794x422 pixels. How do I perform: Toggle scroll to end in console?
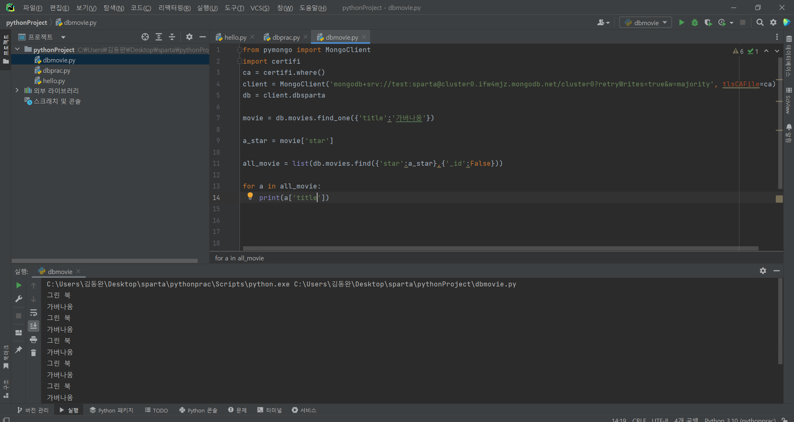coord(33,326)
